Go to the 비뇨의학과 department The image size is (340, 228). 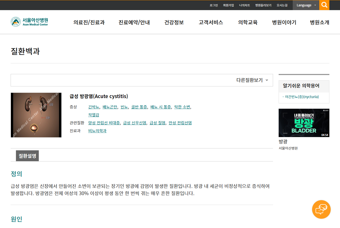tap(97, 131)
